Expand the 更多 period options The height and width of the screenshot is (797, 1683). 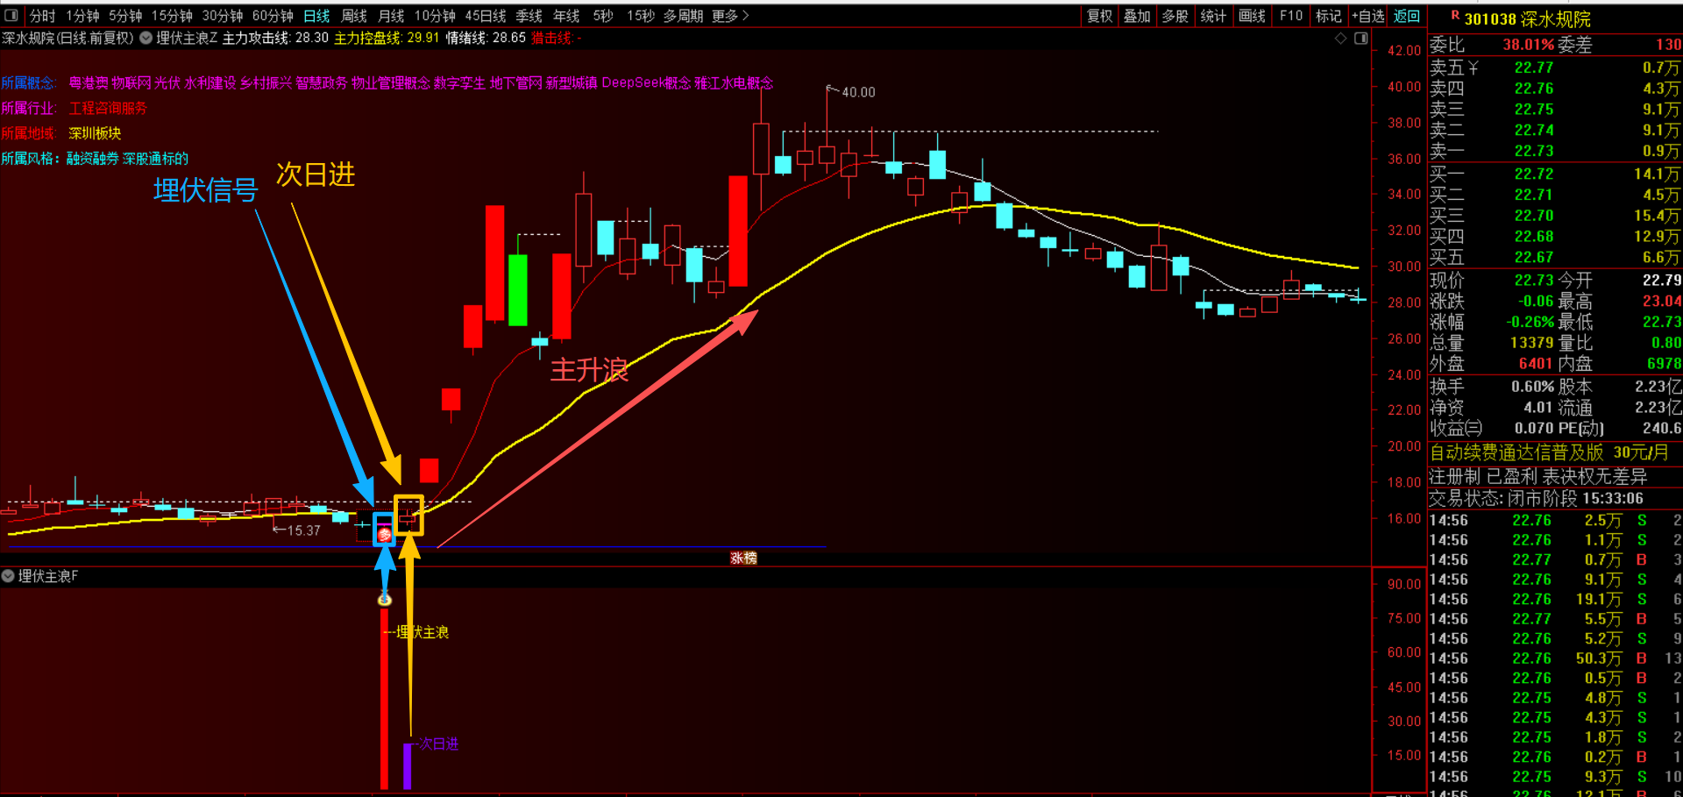(x=730, y=16)
